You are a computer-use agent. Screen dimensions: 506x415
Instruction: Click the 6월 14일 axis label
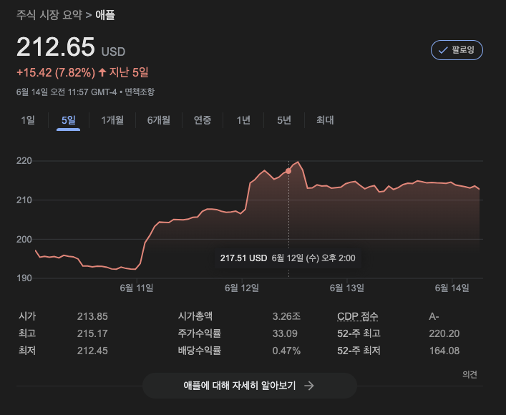[452, 288]
